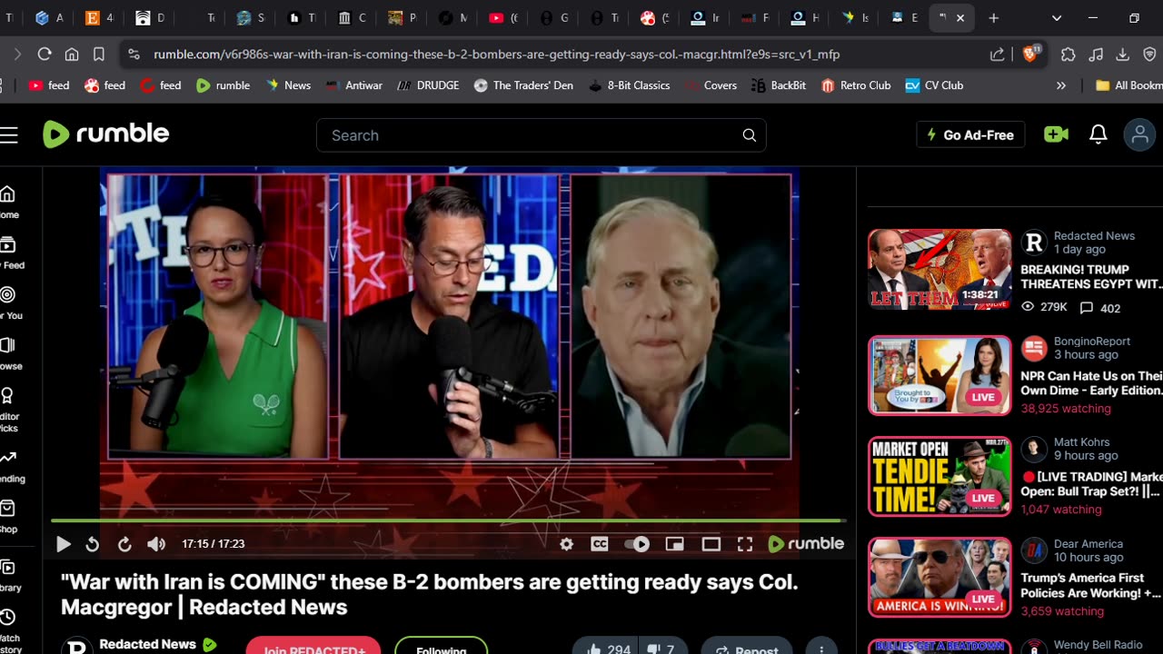Open For You in the left sidebar
Viewport: 1163px width, 654px height.
tap(9, 303)
